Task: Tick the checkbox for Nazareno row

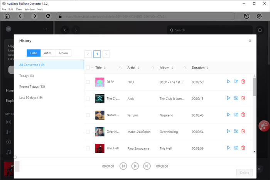Action: tap(88, 115)
